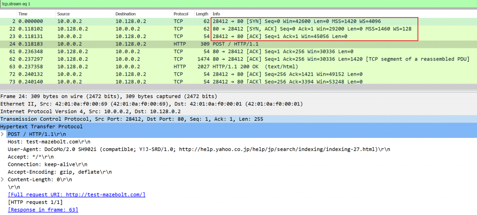
Task: Select the Internet Protocol Version 4 line
Action: click(x=238, y=111)
